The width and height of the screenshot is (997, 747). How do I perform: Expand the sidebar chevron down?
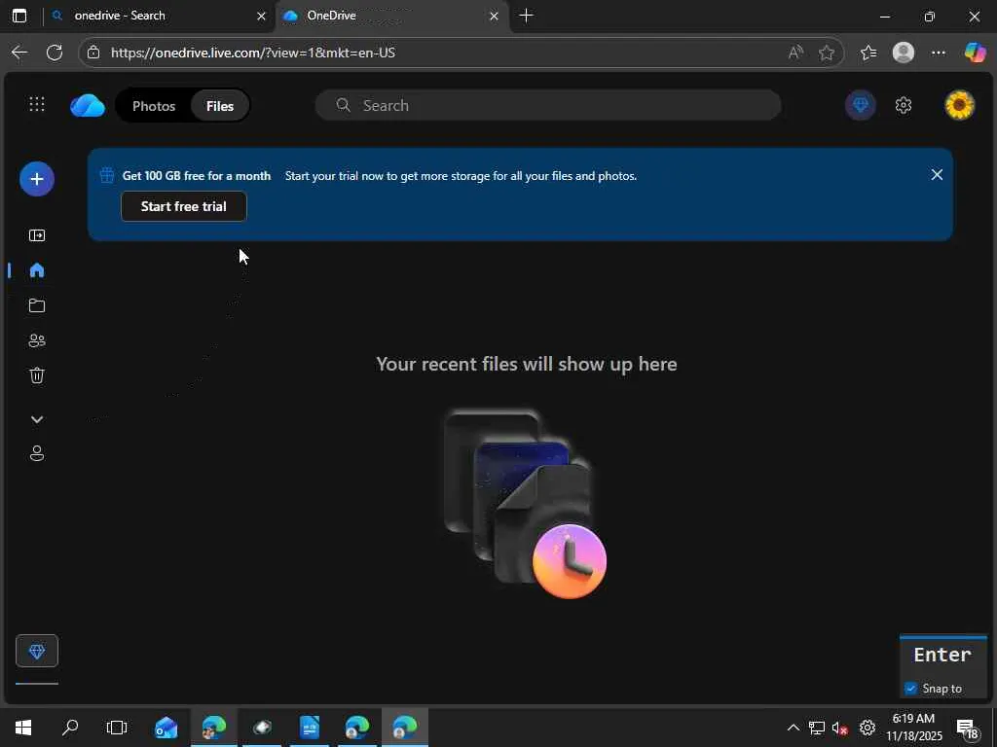pyautogui.click(x=37, y=419)
